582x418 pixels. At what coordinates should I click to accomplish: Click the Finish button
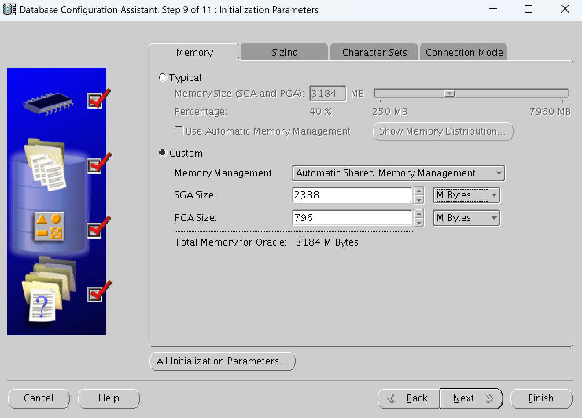541,398
